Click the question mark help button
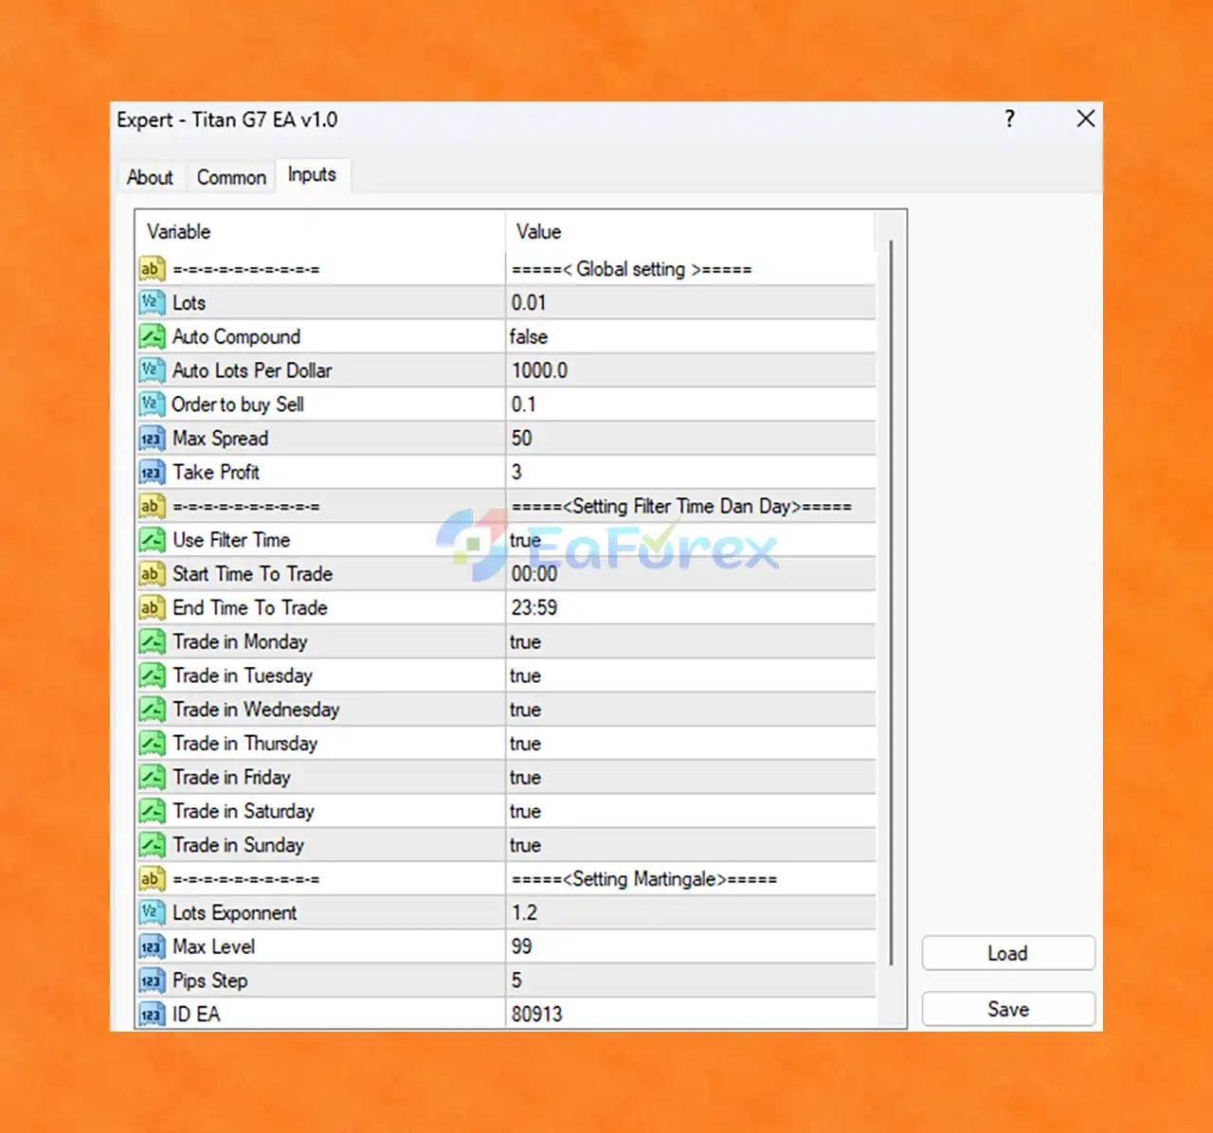Image resolution: width=1213 pixels, height=1133 pixels. [1009, 118]
